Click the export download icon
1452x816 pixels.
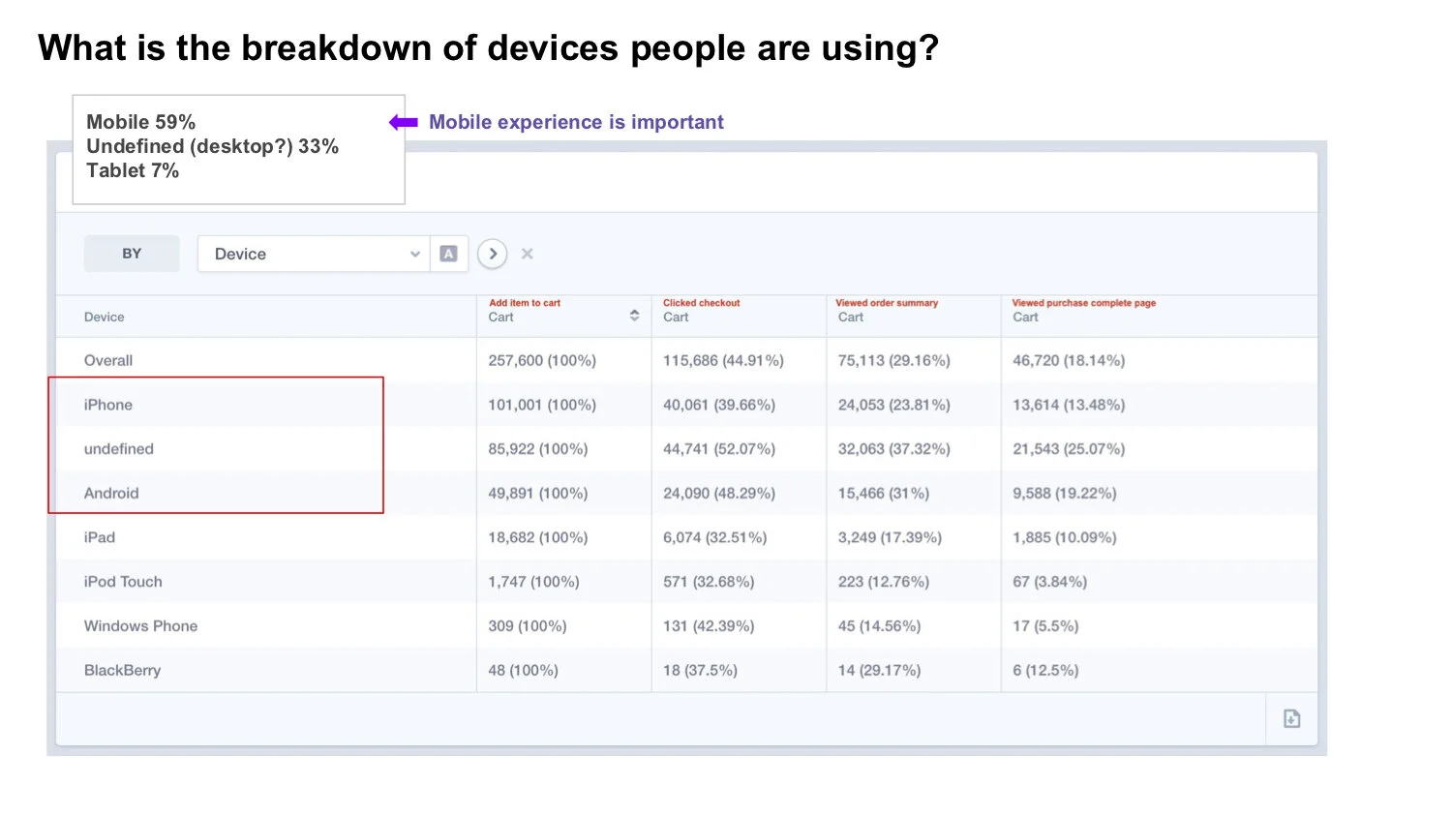click(1291, 718)
